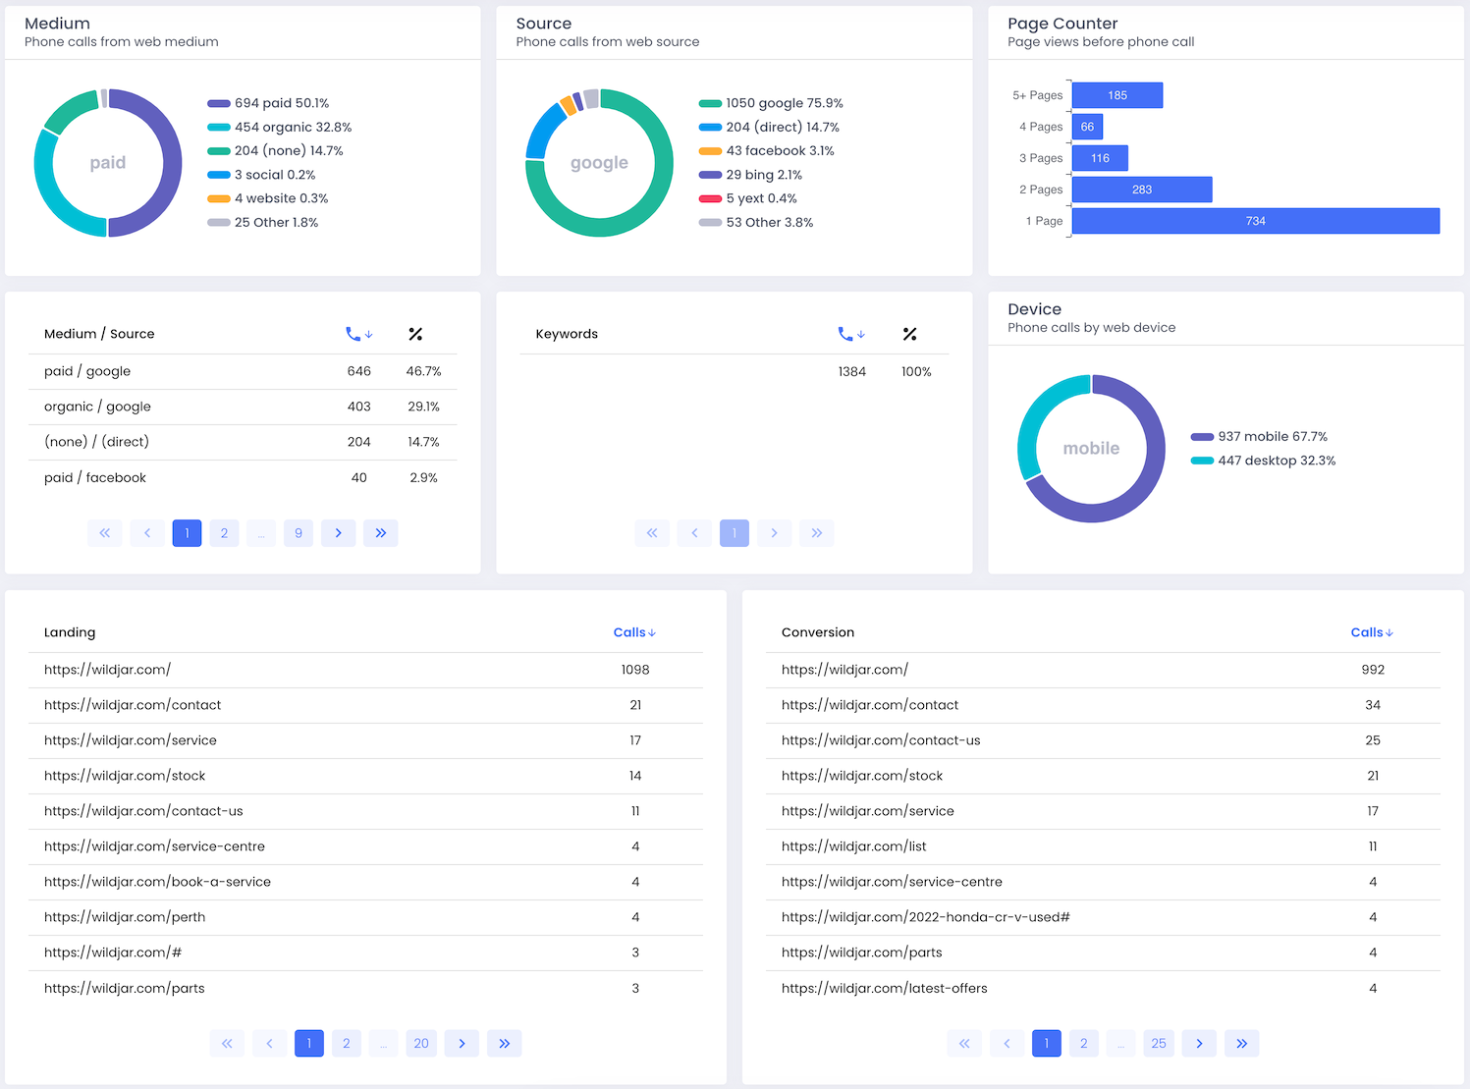Go to previous page in Conversion pagination
Viewport: 1470px width, 1089px height.
(x=1007, y=1043)
